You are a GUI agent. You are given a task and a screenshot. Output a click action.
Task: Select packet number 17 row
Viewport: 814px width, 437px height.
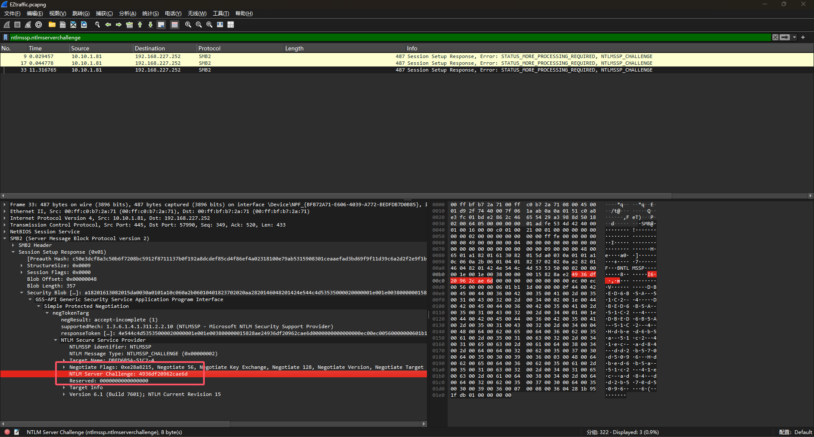coord(407,63)
